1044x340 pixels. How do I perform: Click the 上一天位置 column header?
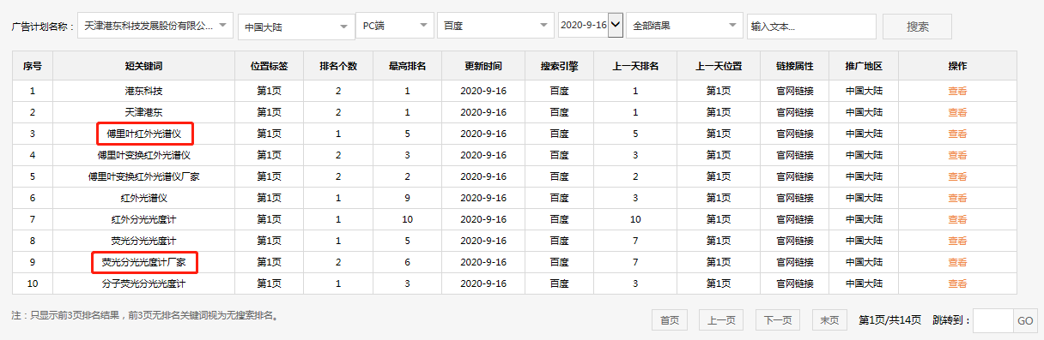(719, 66)
